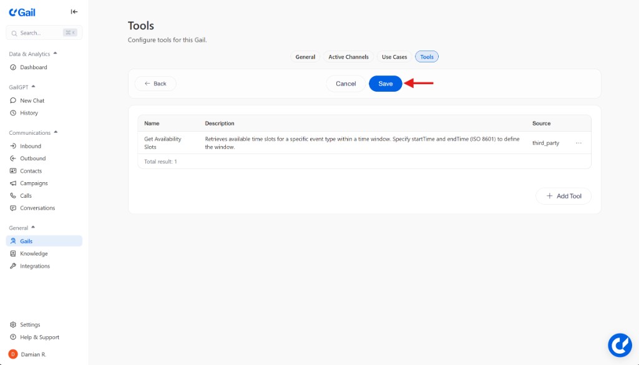Switch to the Active Channels tab
This screenshot has width=639, height=365.
348,57
